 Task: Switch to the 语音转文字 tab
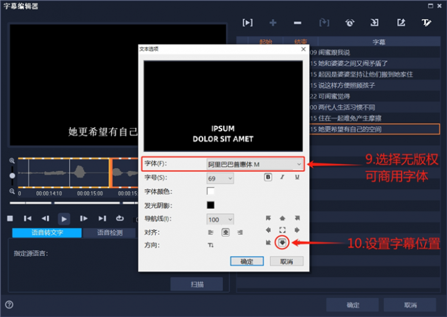tap(47, 232)
